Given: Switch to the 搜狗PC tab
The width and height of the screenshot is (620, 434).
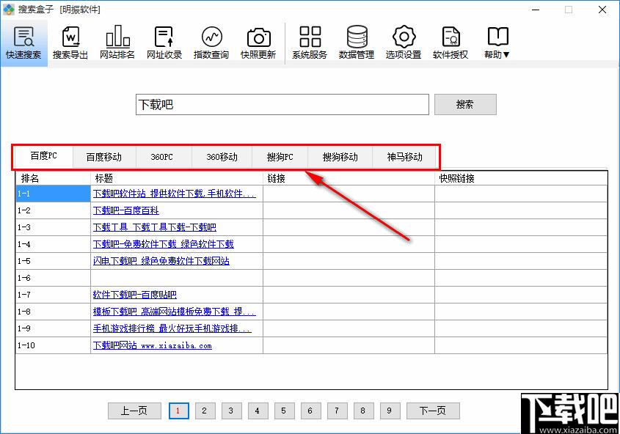Looking at the screenshot, I should pyautogui.click(x=280, y=157).
